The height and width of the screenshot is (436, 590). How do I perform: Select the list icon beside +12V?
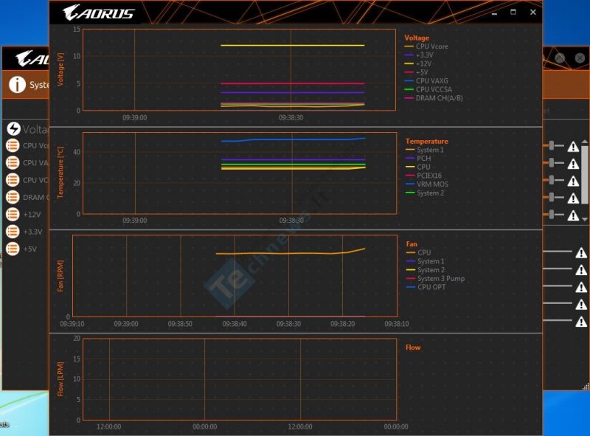13,215
